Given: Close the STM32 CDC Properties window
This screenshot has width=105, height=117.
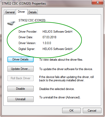Looking at the screenshot, I should point(98,2).
